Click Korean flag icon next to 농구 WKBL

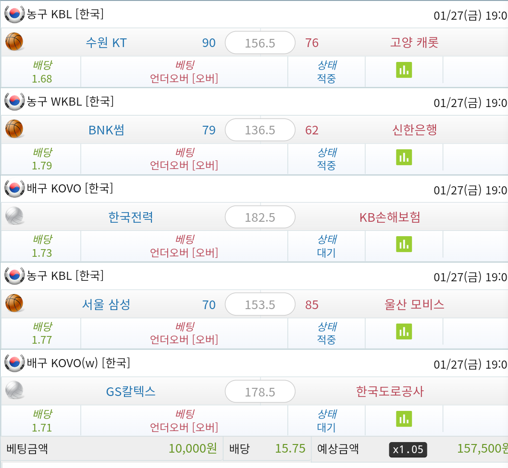pyautogui.click(x=14, y=101)
